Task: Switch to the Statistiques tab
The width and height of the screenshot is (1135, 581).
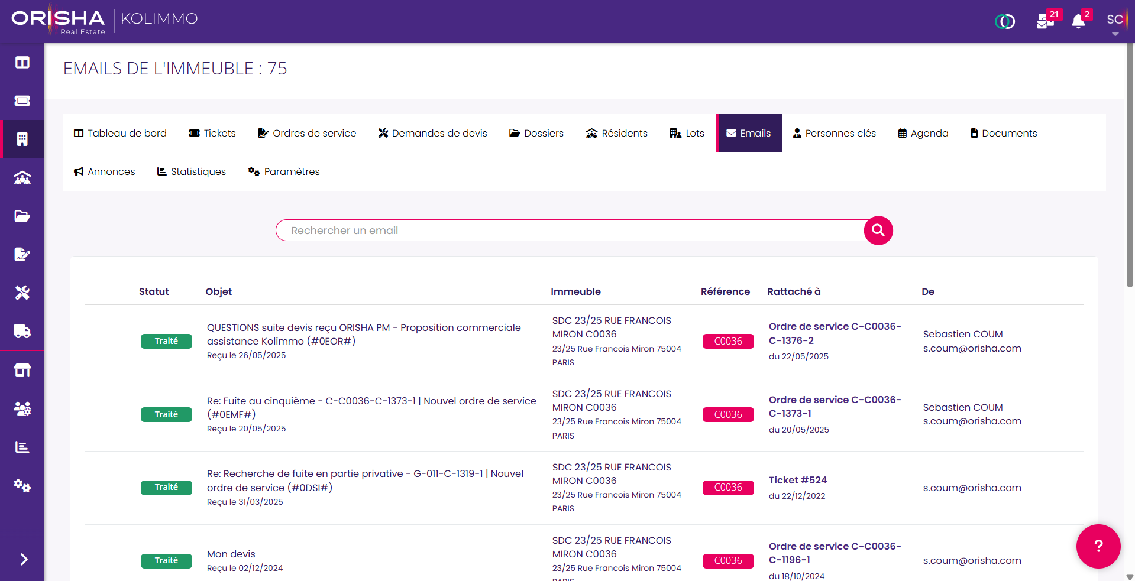Action: [192, 172]
